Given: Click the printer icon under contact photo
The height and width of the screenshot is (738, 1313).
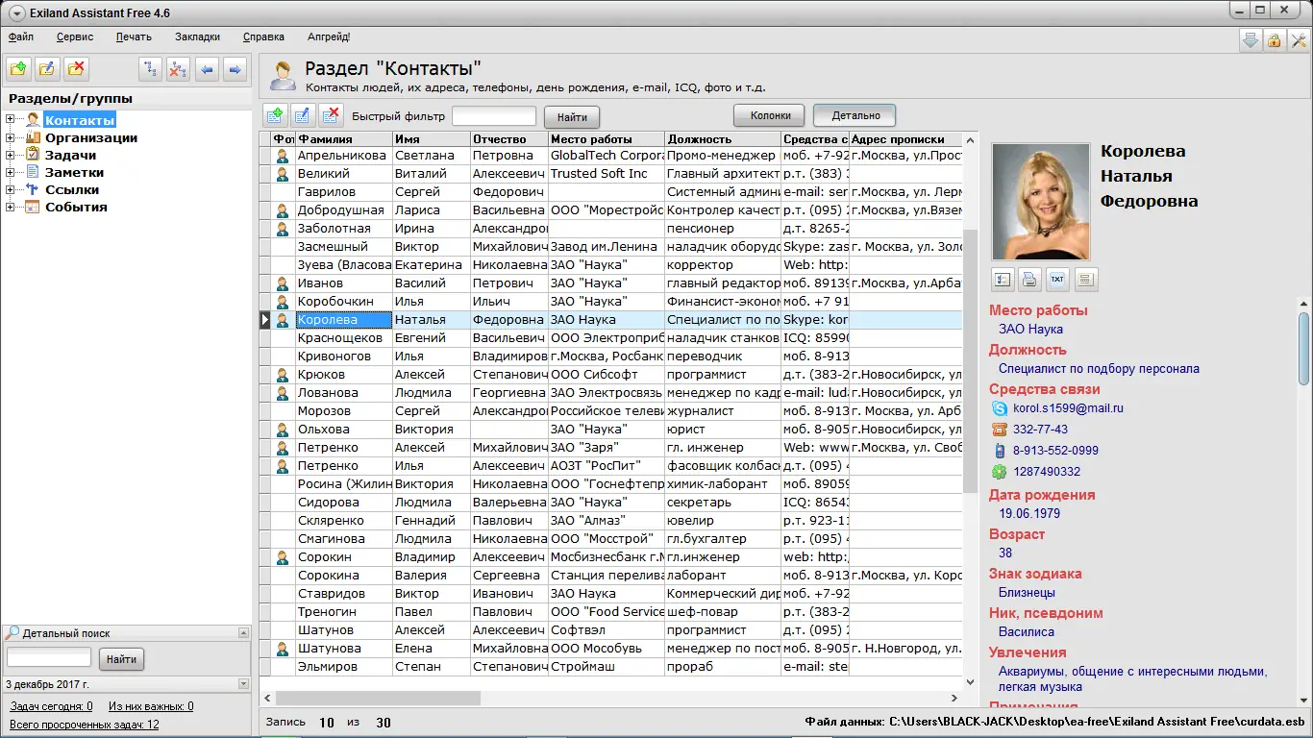Looking at the screenshot, I should pyautogui.click(x=1029, y=280).
